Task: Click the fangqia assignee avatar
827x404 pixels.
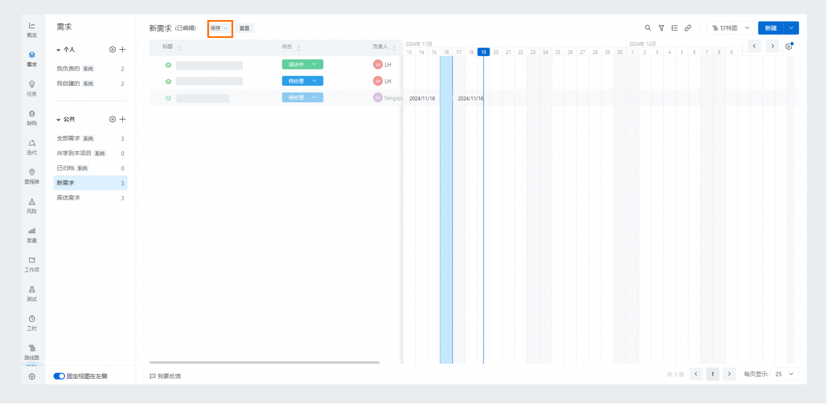Action: (378, 98)
